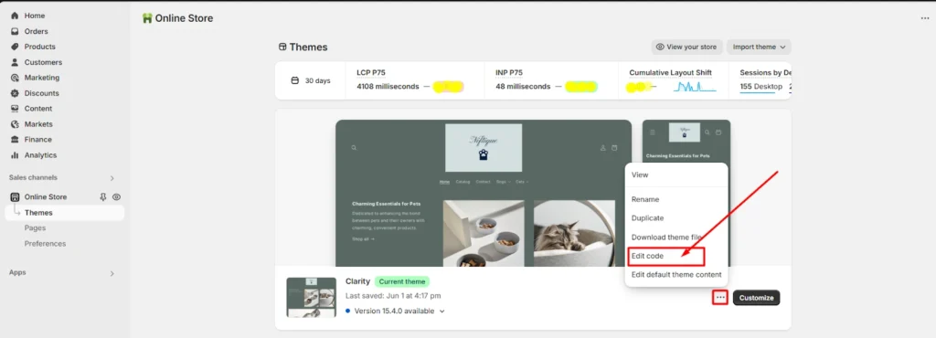Click the Content icon in the sidebar
Image resolution: width=936 pixels, height=338 pixels.
[x=15, y=109]
